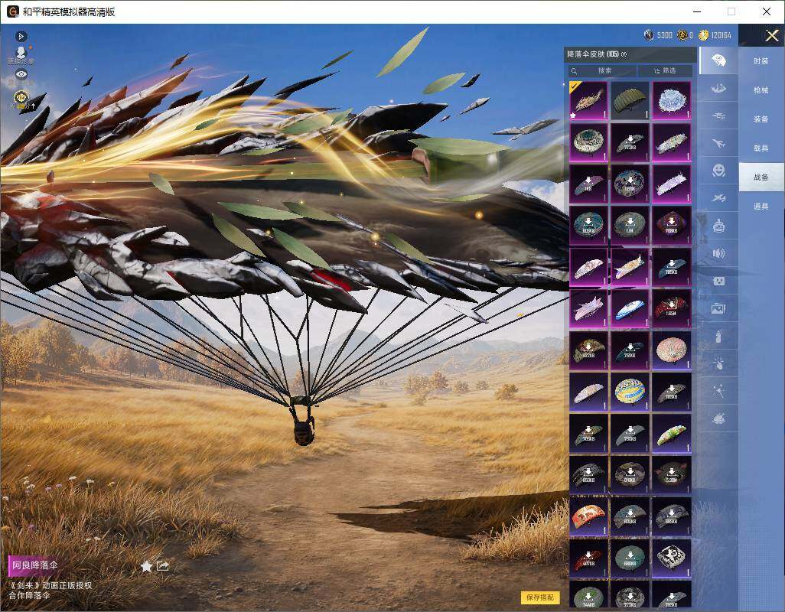Open the 筛选 filter button
Viewport: 785px width, 612px height.
pos(666,70)
